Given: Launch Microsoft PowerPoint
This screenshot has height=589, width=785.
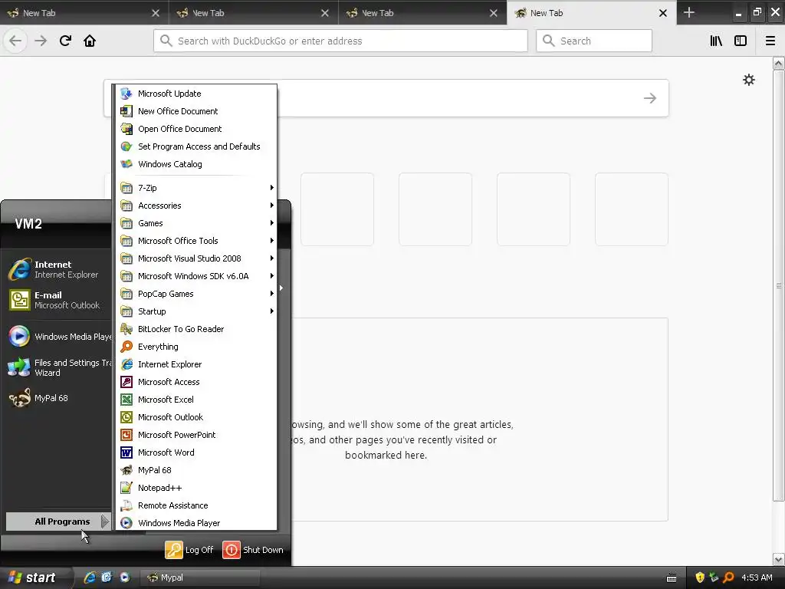Looking at the screenshot, I should 196,435.
